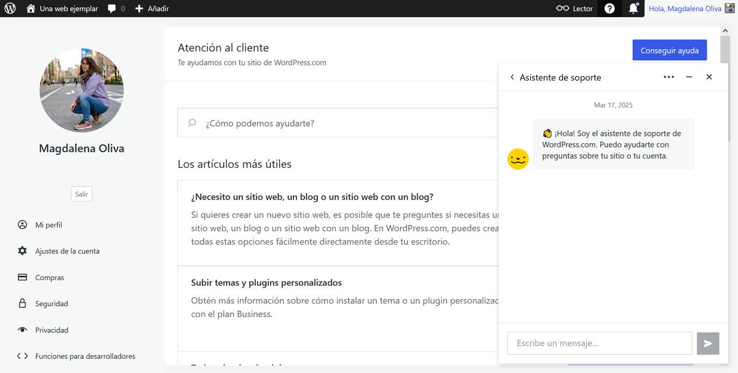Click the Escribe un mensaje input field
This screenshot has width=738, height=373.
coord(600,344)
